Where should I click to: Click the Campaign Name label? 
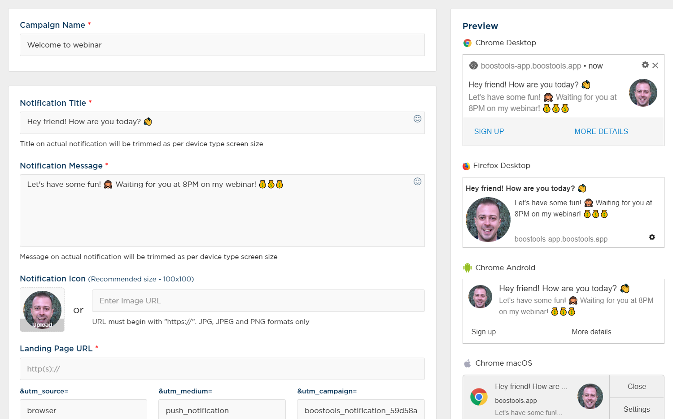pyautogui.click(x=52, y=25)
